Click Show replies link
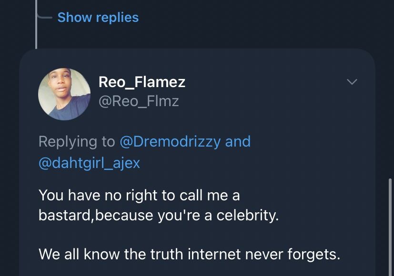The height and width of the screenshot is (276, 394). point(98,18)
